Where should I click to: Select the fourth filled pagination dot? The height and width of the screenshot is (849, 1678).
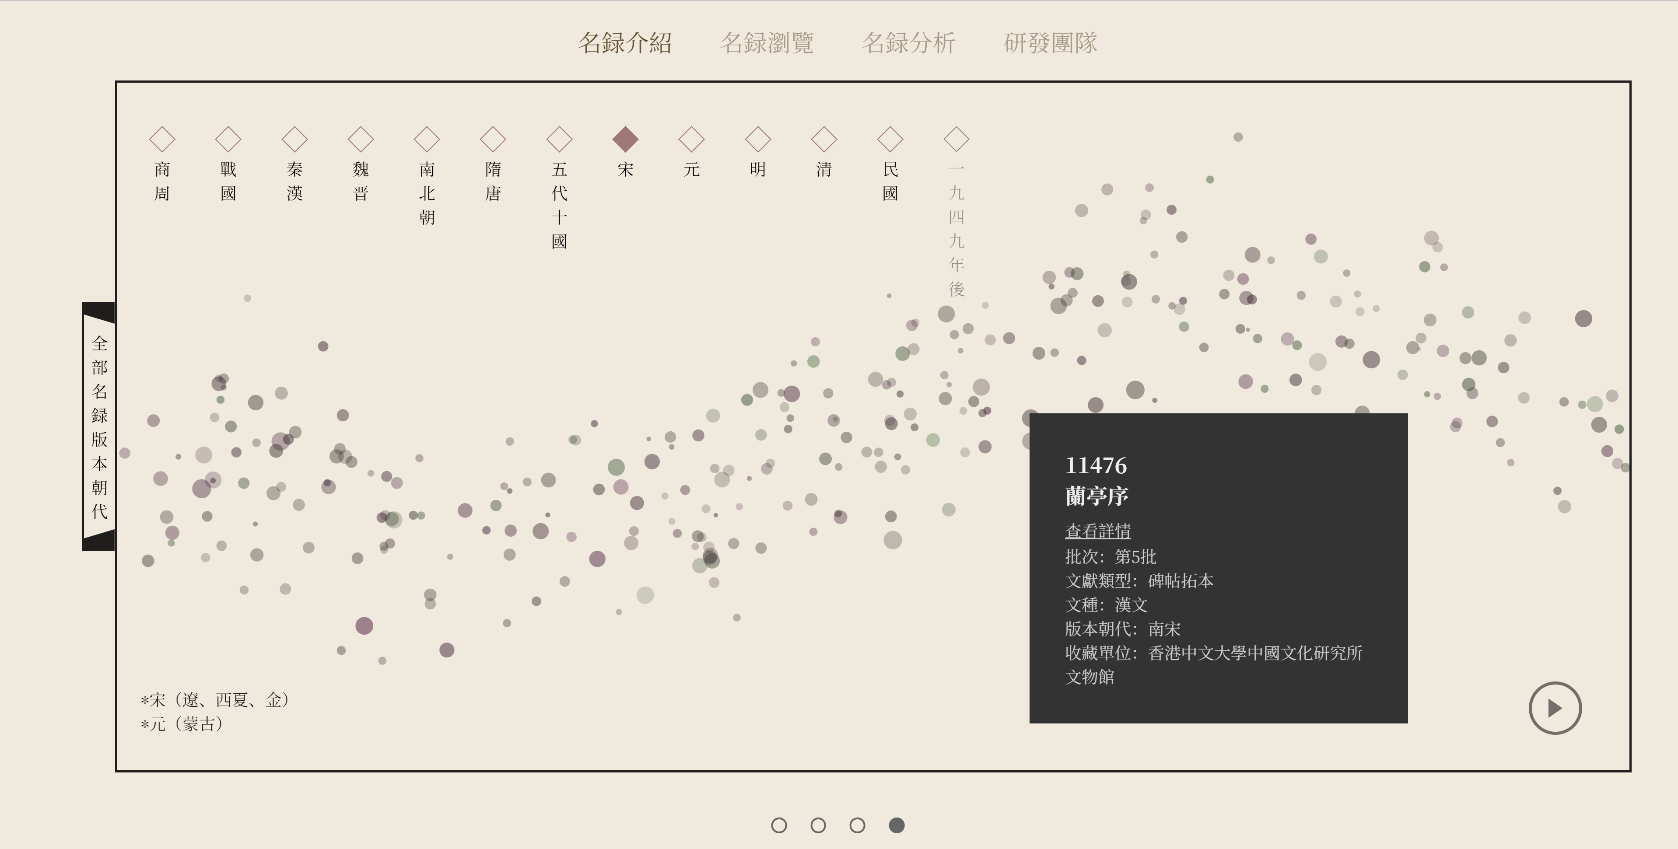[x=897, y=825]
